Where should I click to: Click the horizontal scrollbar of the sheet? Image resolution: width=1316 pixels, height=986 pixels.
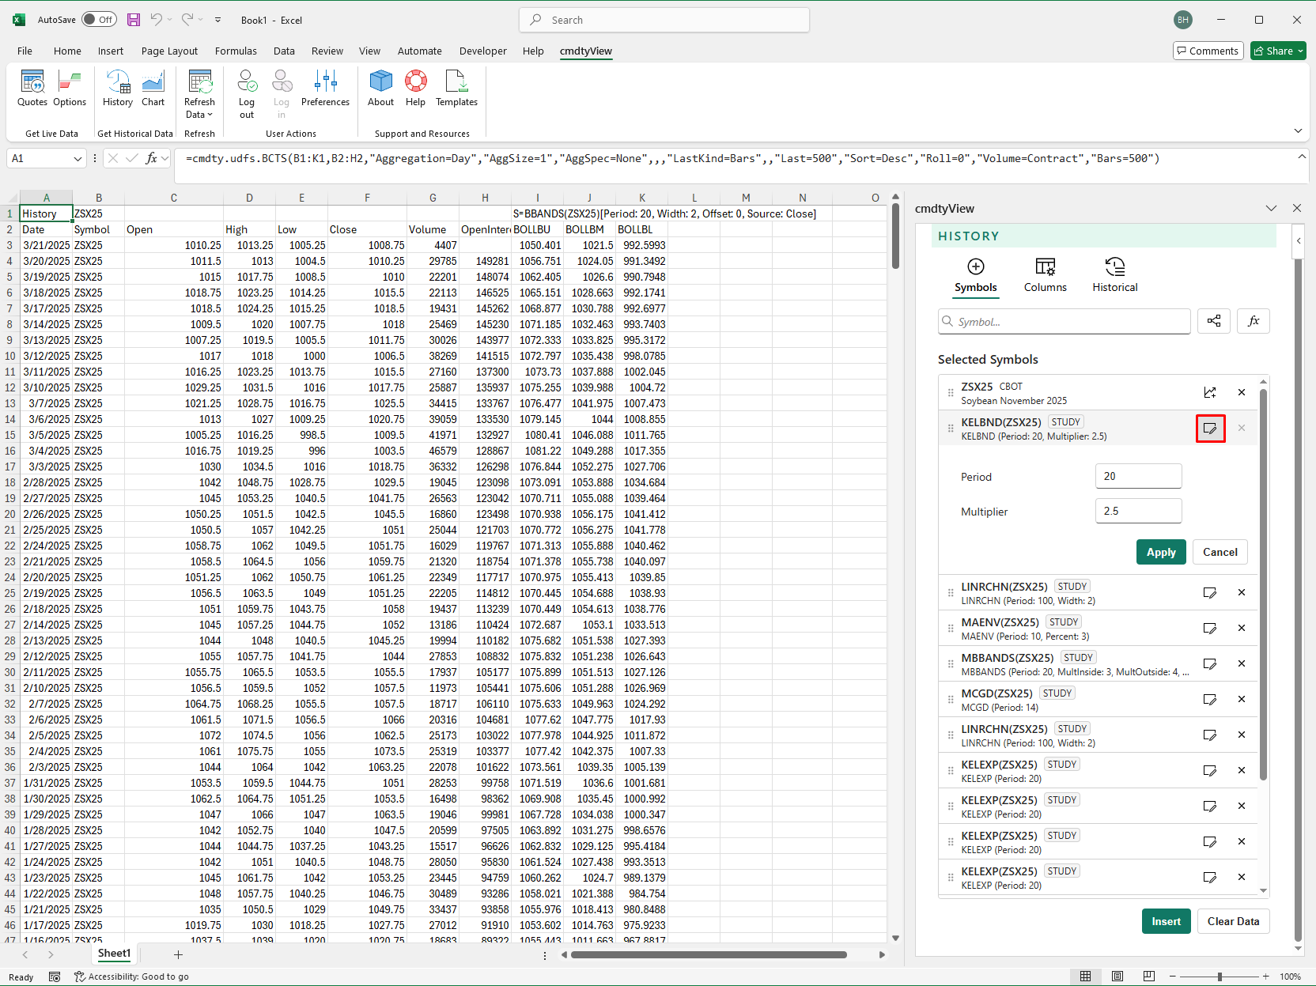pos(709,954)
